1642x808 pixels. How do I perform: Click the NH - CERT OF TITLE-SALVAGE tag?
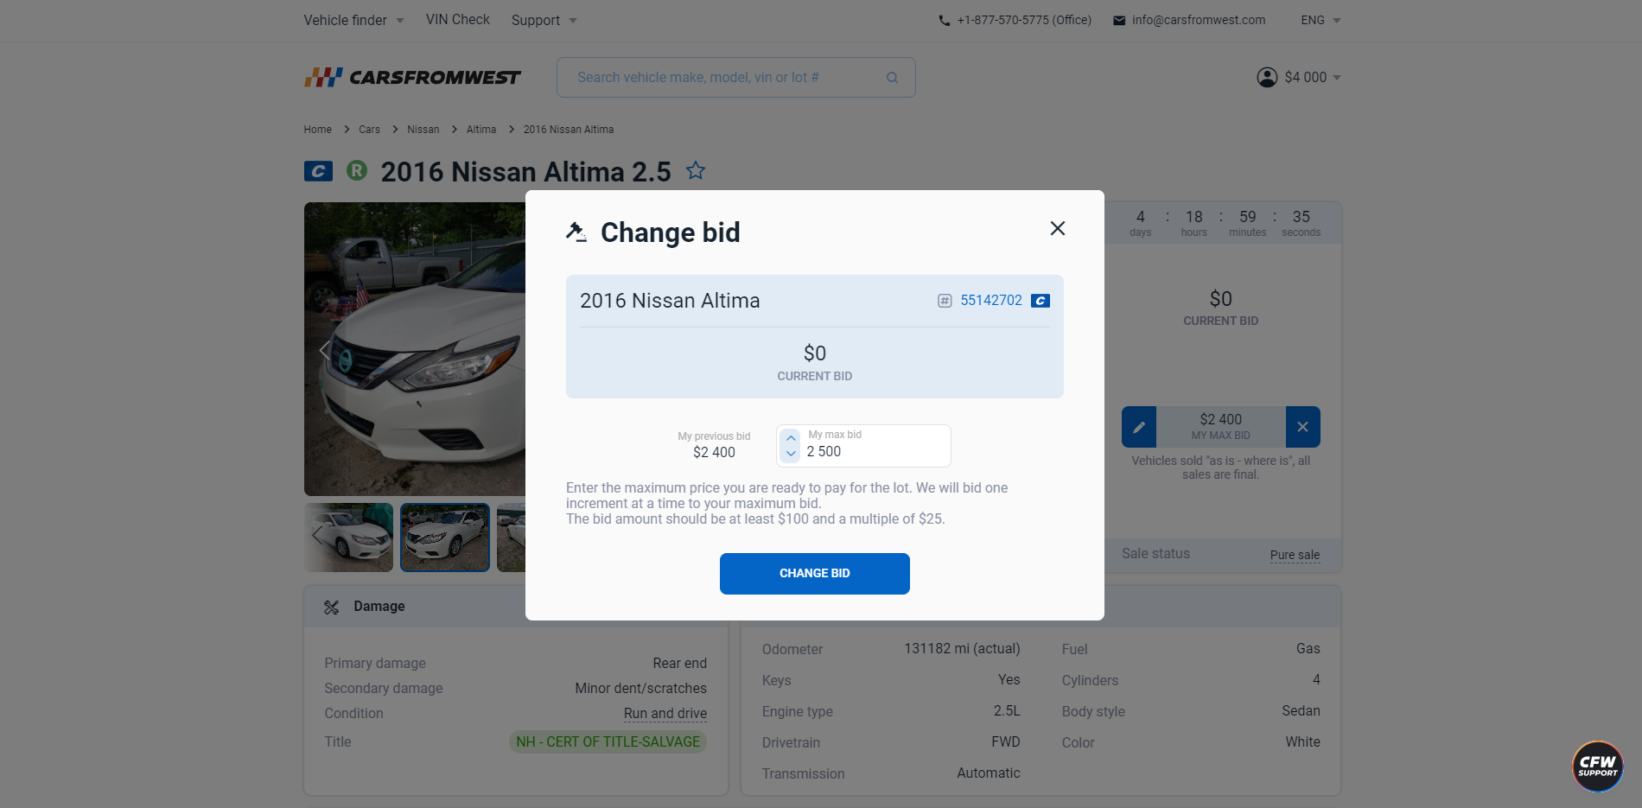(x=608, y=741)
